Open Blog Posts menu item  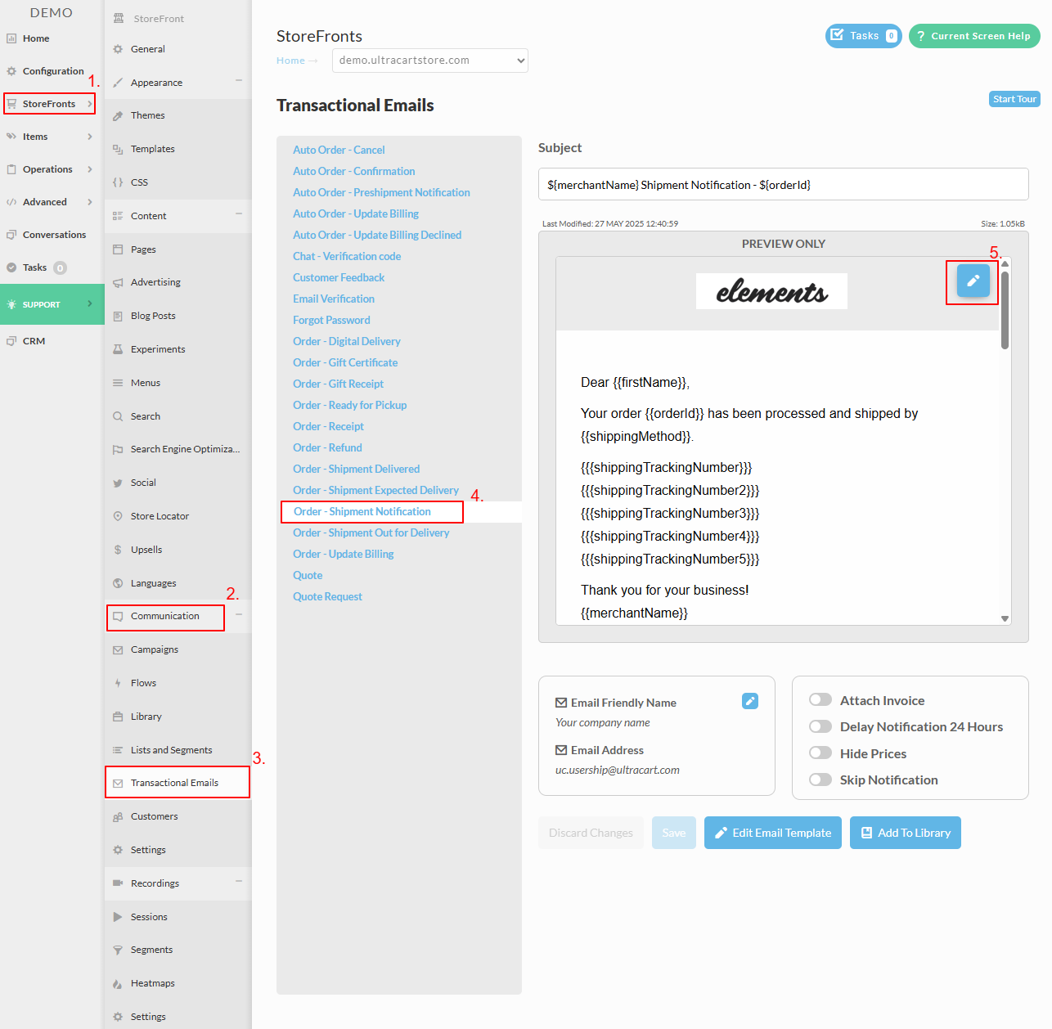coord(178,316)
